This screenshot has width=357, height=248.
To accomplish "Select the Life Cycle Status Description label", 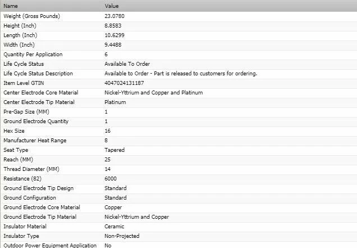I will click(x=38, y=74).
